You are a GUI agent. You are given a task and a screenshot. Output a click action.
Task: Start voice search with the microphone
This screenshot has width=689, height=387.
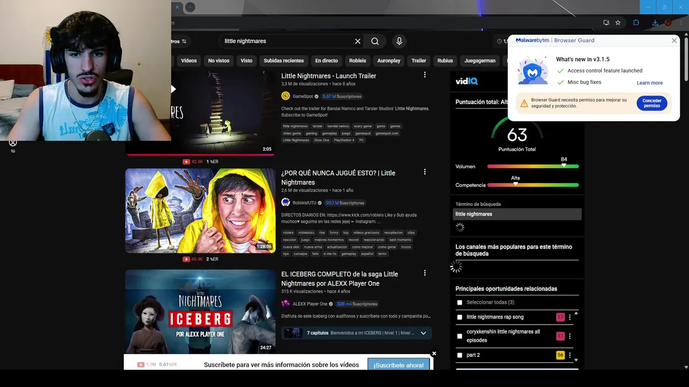(399, 41)
